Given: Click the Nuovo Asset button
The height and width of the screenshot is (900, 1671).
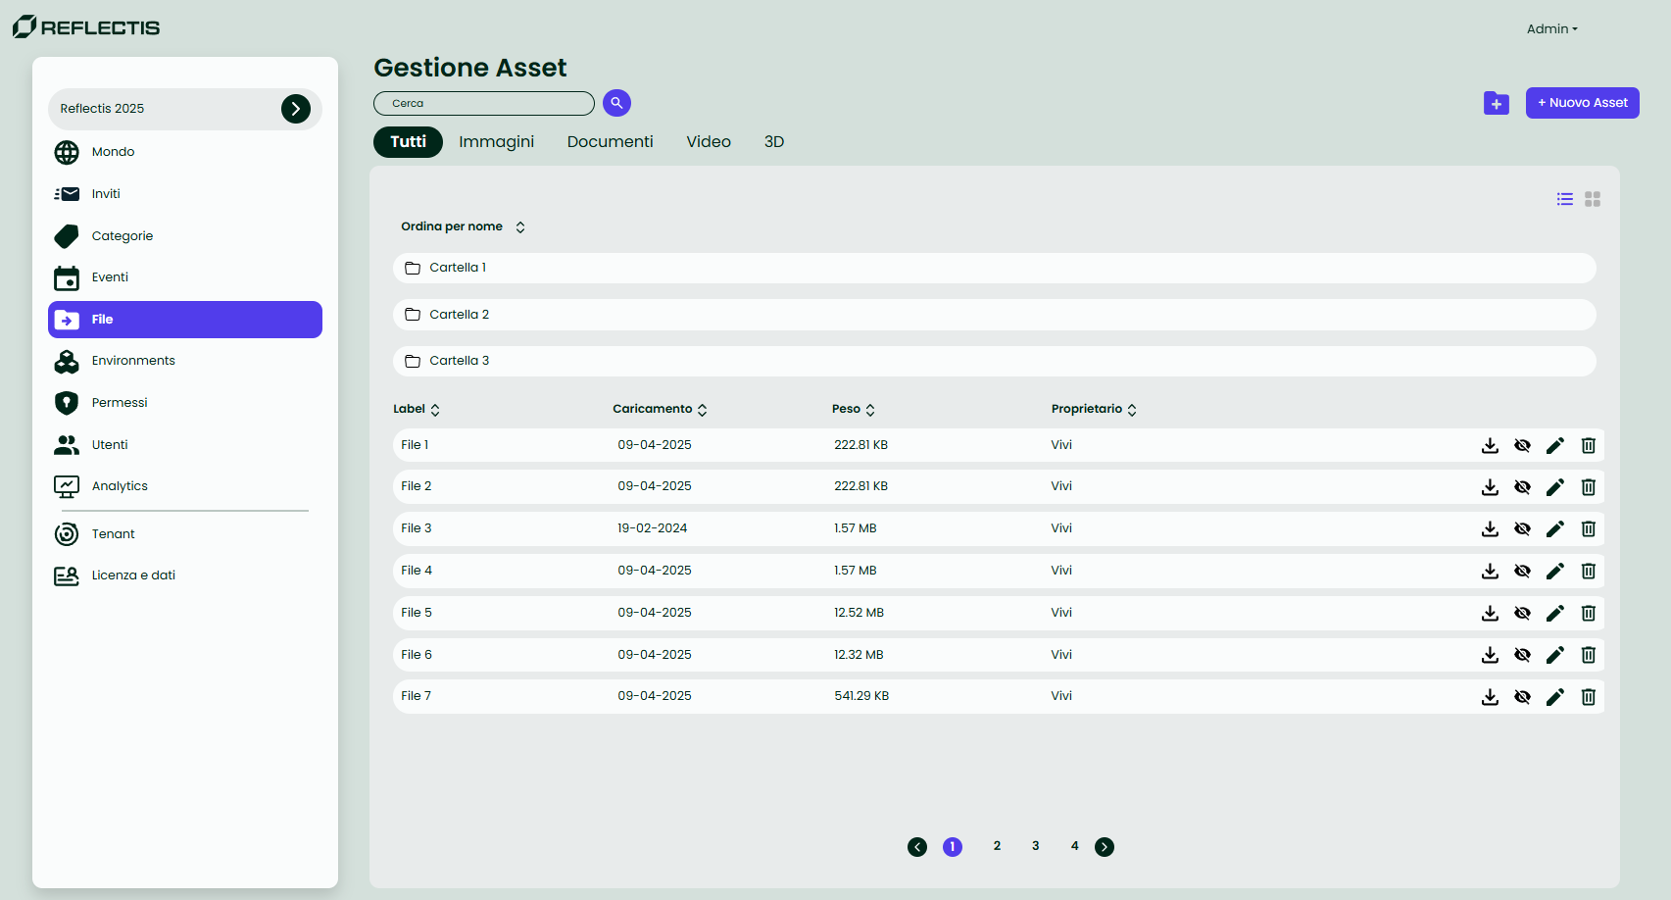Looking at the screenshot, I should click(1582, 103).
